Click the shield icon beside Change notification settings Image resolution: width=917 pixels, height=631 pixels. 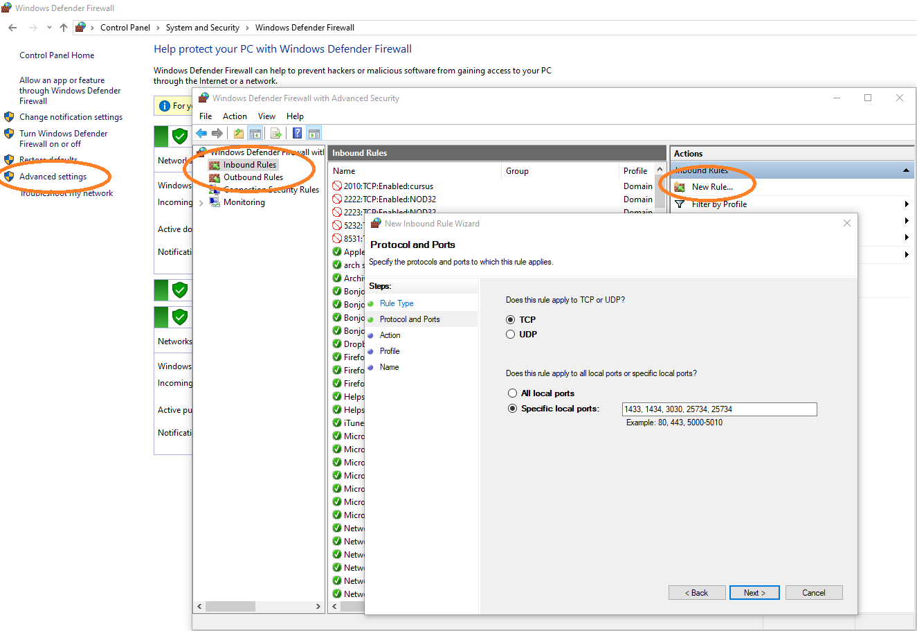(9, 117)
